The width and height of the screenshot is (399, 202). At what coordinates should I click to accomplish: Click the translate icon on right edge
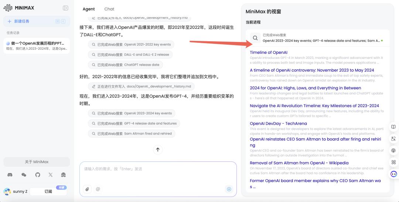point(393,139)
